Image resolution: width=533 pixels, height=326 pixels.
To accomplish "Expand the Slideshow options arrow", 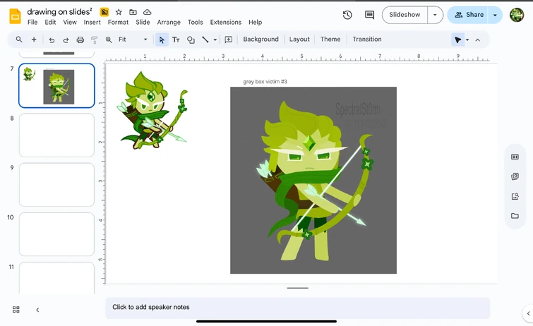I will (x=435, y=15).
